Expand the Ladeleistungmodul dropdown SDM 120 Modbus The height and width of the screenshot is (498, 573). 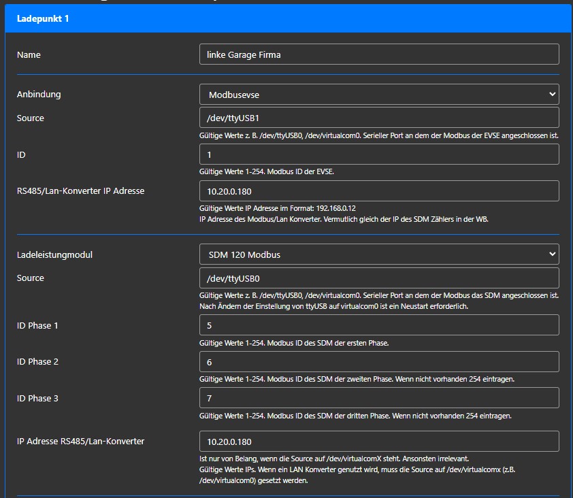pos(379,254)
